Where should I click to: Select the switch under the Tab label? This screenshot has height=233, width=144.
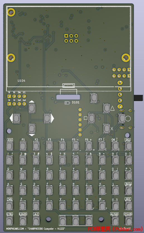[10, 205]
